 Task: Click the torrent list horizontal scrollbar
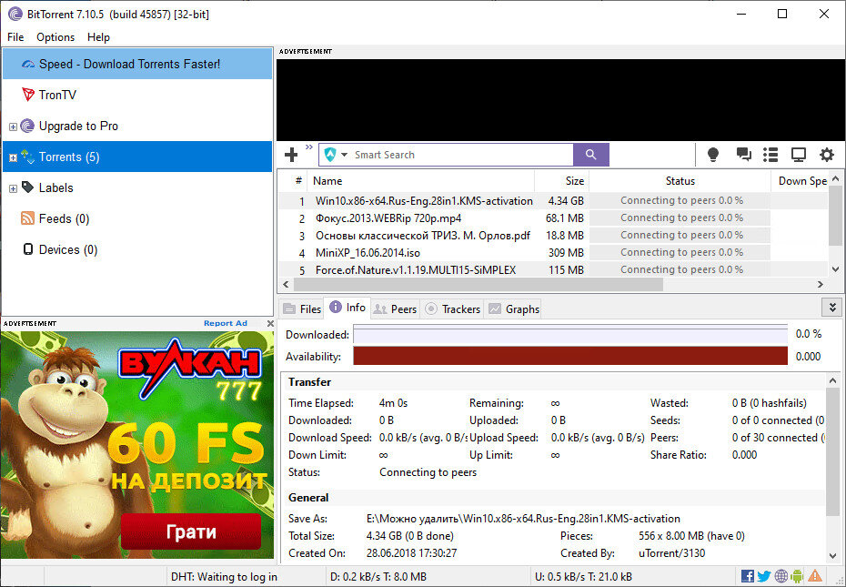pos(478,284)
